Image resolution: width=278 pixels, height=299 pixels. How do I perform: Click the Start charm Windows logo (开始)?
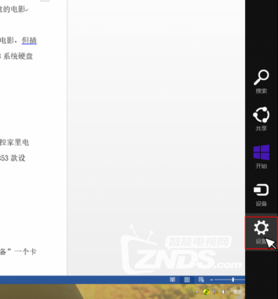(x=262, y=157)
